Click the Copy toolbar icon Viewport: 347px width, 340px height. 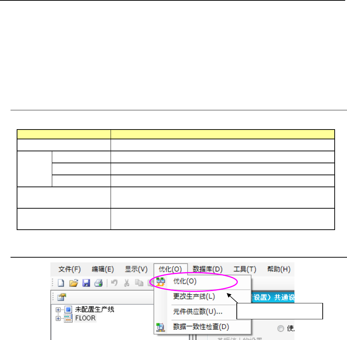(139, 283)
